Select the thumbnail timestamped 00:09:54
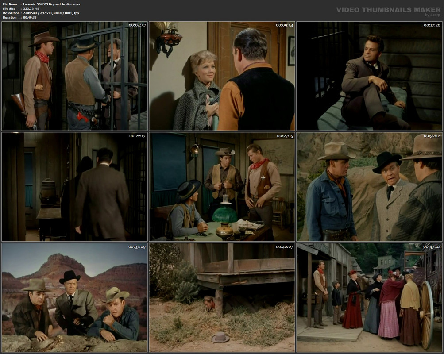Screen dimensions: 444x354 click(x=222, y=76)
